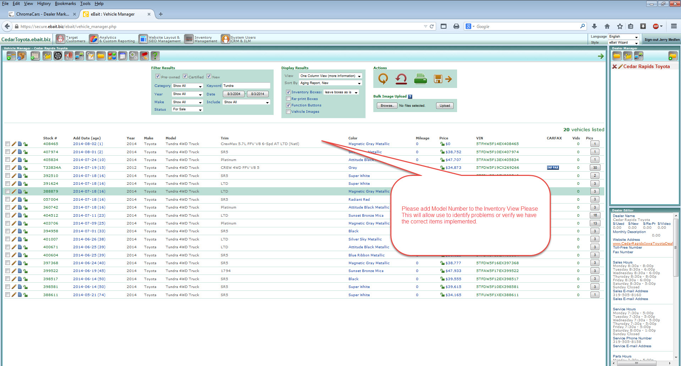Click the pencil edit icon for stock 408465
The height and width of the screenshot is (366, 681).
pyautogui.click(x=14, y=144)
